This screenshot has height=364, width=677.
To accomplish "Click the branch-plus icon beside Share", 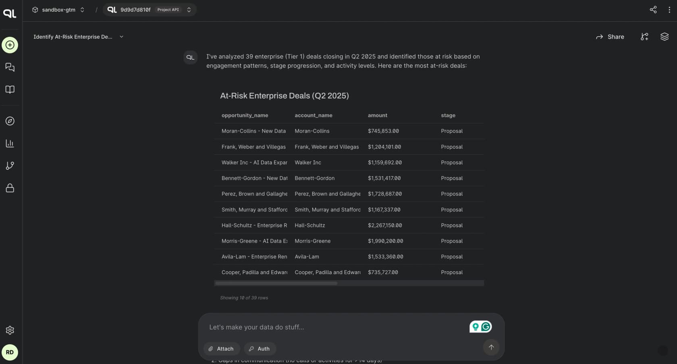I will pos(644,37).
